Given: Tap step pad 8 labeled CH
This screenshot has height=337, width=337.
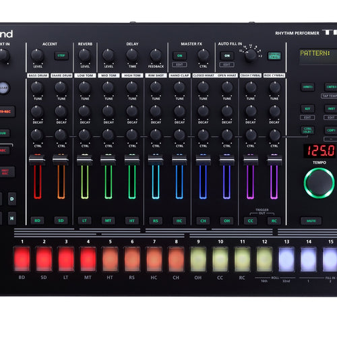Looking at the screenshot, I should point(176,259).
